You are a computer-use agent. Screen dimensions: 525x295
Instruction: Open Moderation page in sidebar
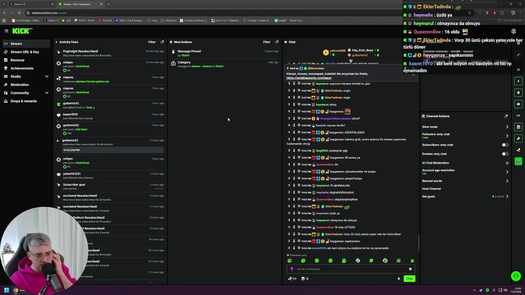tap(25, 84)
